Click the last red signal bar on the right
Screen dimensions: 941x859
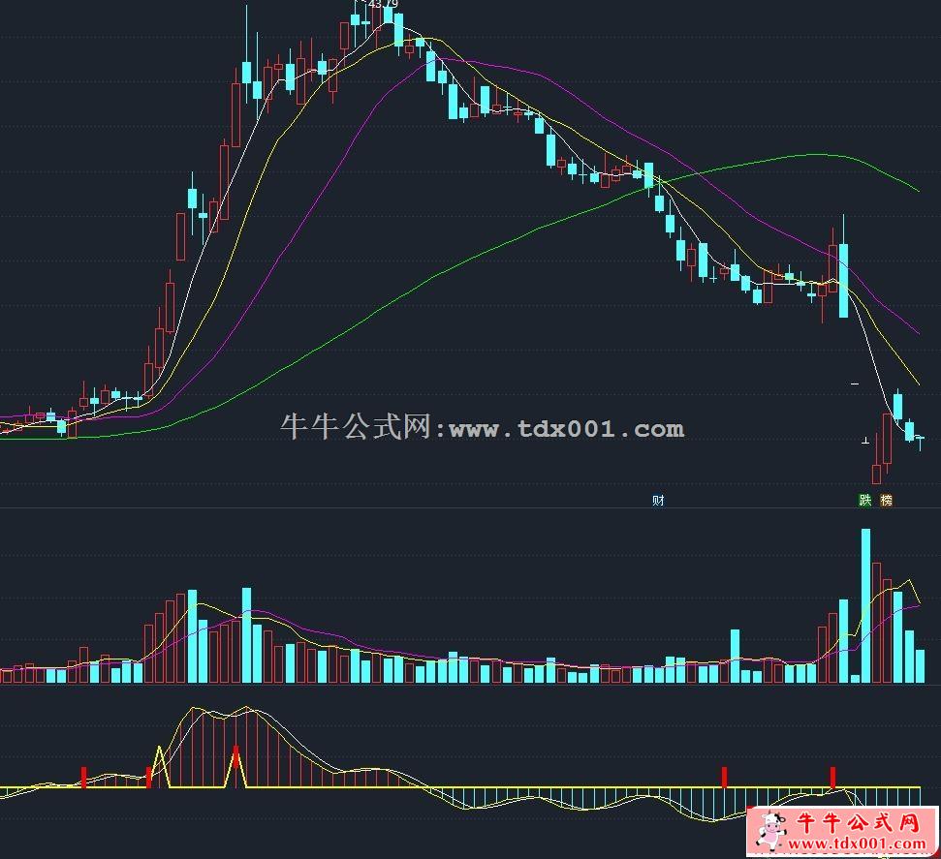[832, 777]
